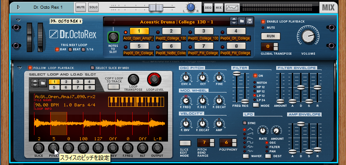Screen dimensions: 346x165
Task: Mute the Dr. Octo Rex 1 track
Action: click(81, 7)
